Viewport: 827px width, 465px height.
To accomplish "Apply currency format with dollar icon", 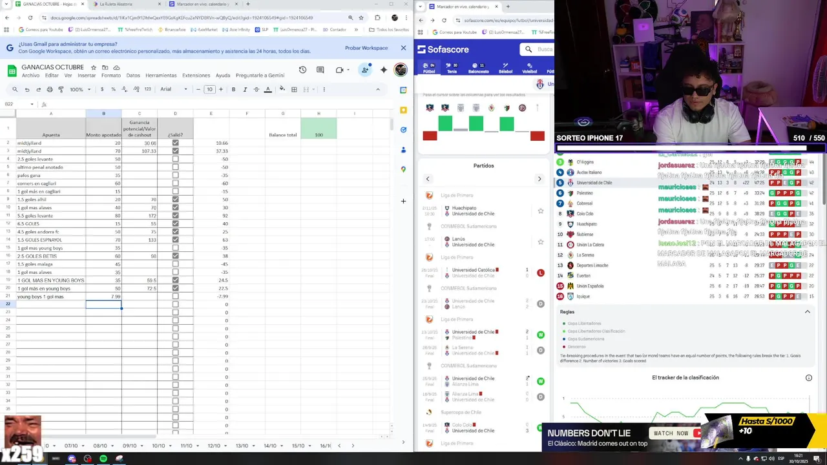I will tap(102, 89).
